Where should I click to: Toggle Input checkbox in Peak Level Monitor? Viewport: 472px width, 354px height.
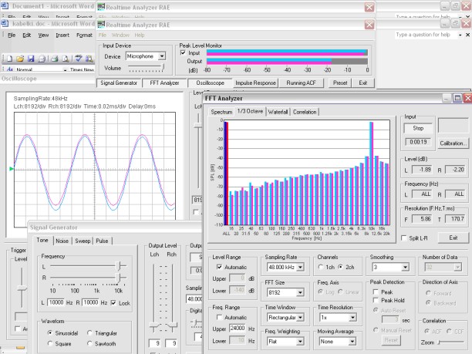pyautogui.click(x=183, y=52)
